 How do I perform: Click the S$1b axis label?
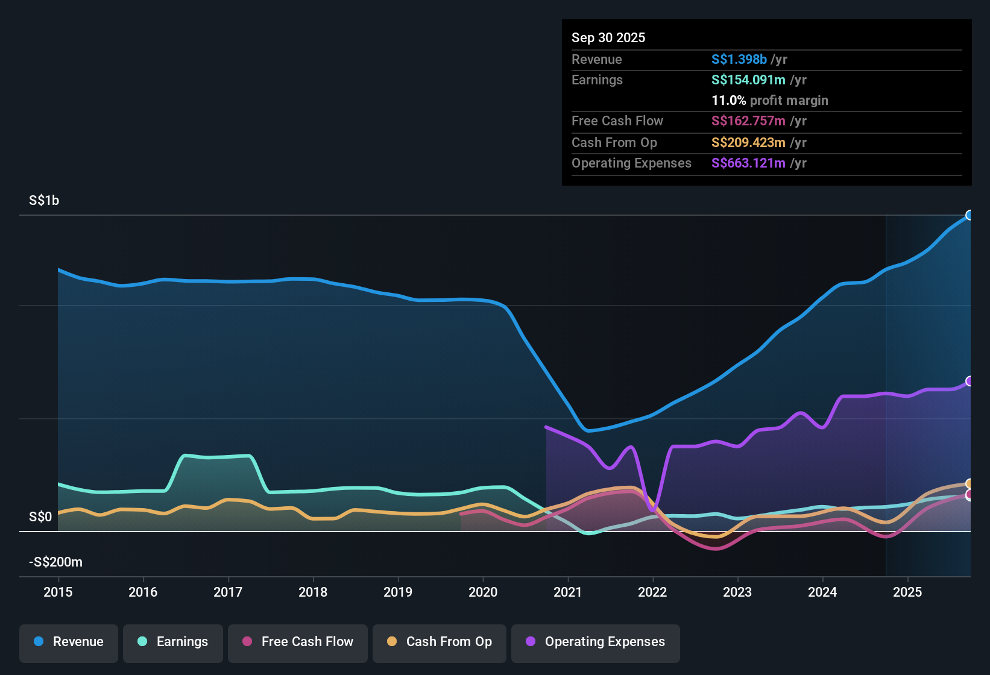pos(43,200)
